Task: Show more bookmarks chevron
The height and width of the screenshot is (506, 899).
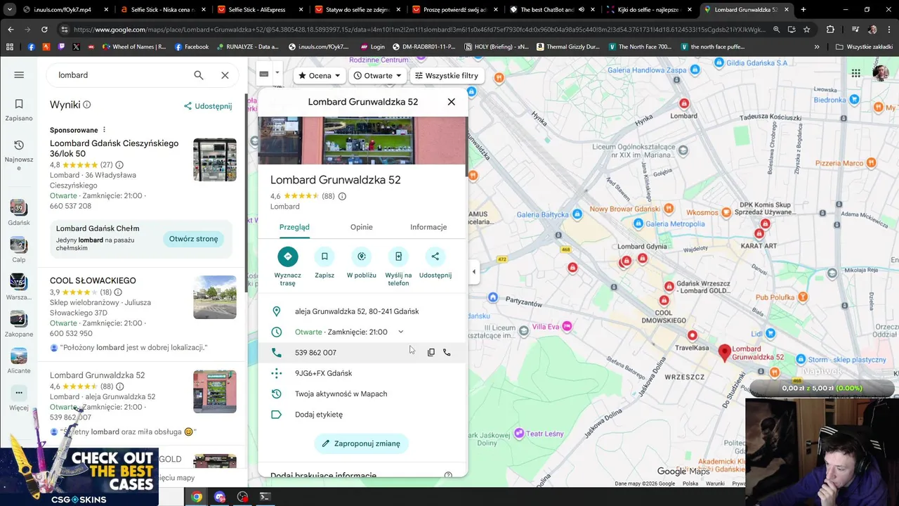Action: point(817,46)
